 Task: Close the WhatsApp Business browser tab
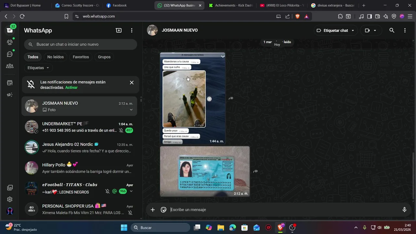click(x=200, y=6)
